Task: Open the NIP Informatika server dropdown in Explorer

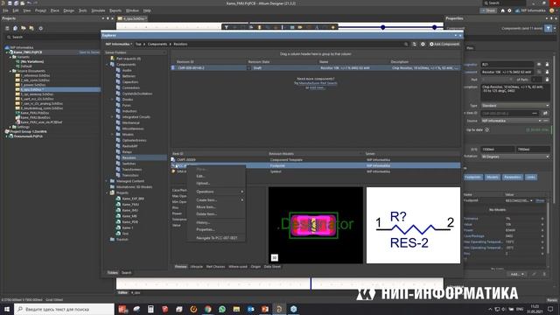Action: [x=119, y=44]
